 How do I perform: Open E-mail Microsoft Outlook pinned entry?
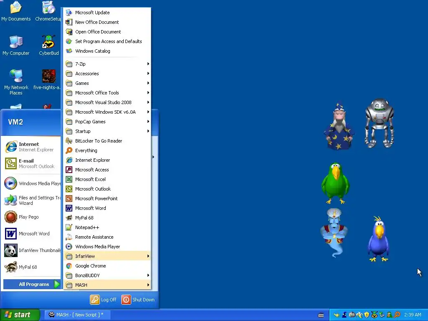pyautogui.click(x=32, y=163)
